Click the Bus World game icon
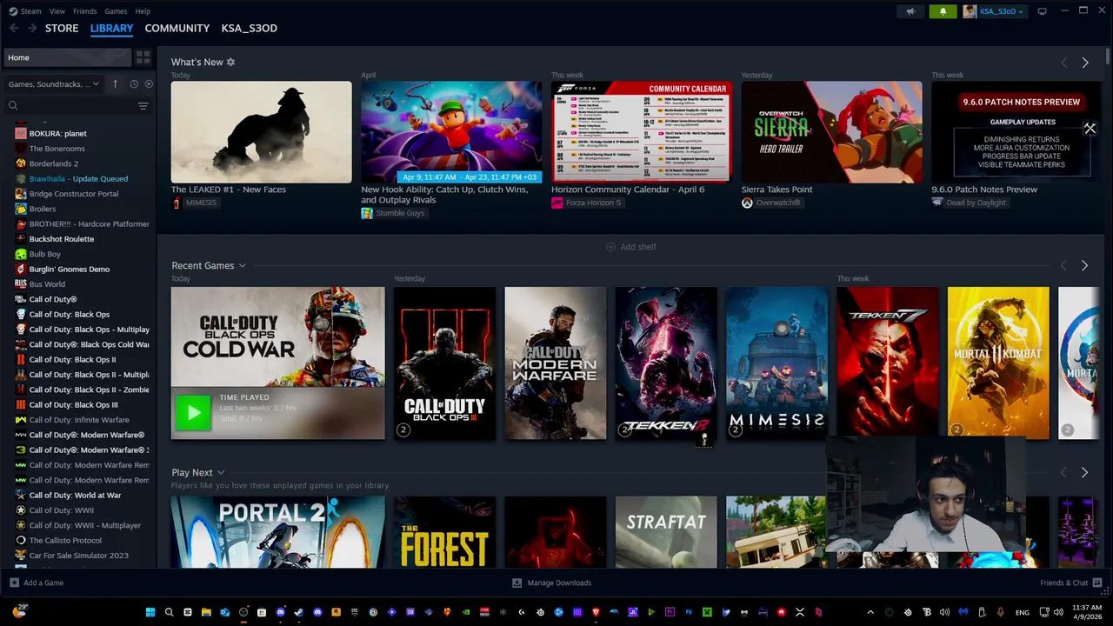 (x=21, y=284)
